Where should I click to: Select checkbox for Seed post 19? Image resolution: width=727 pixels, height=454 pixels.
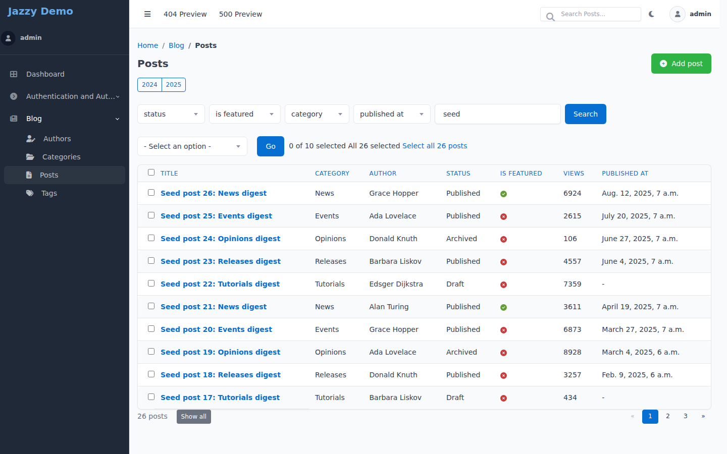coord(151,351)
